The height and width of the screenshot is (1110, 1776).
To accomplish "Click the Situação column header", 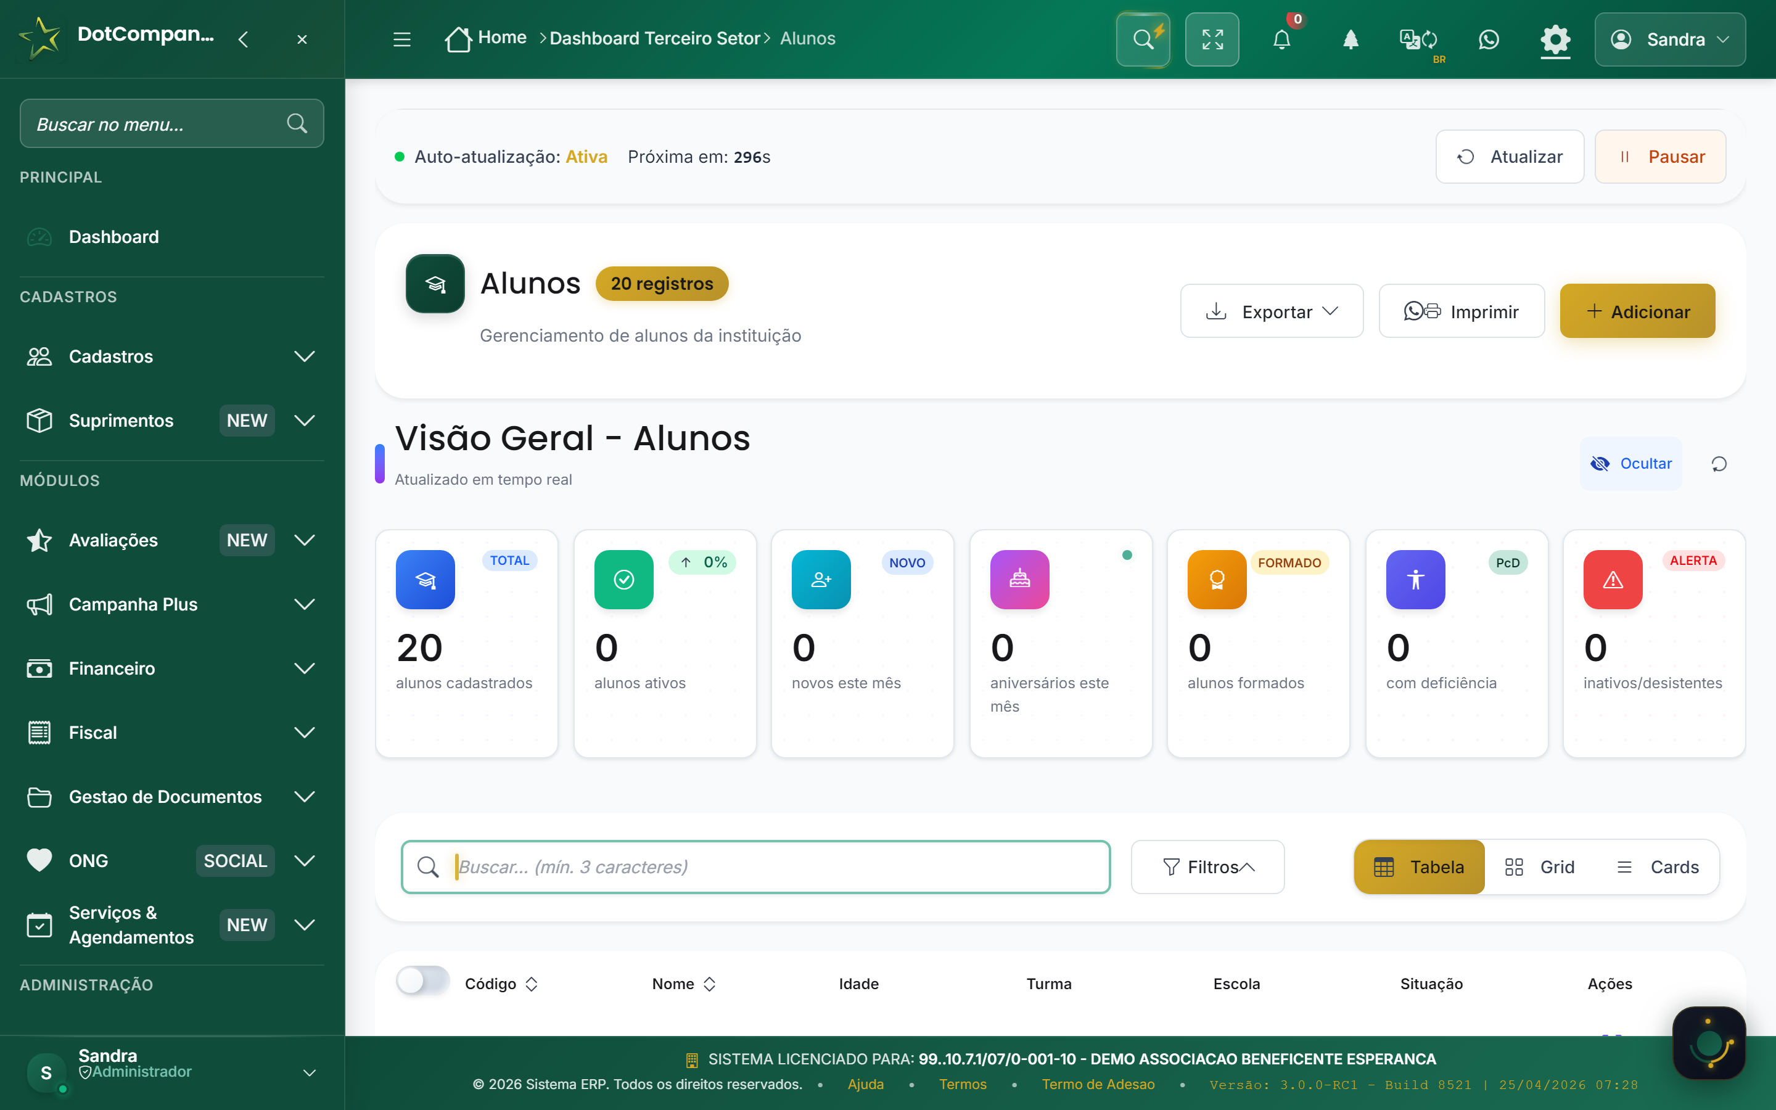I will click(1431, 984).
